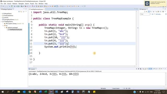Click the Display Selected Console icon

click(156, 69)
